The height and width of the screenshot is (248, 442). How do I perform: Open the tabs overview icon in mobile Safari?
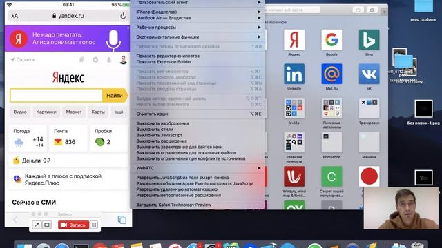[x=122, y=220]
